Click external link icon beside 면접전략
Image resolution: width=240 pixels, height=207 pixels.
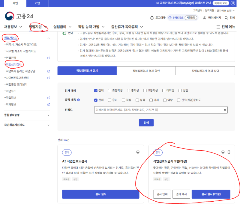49,58
